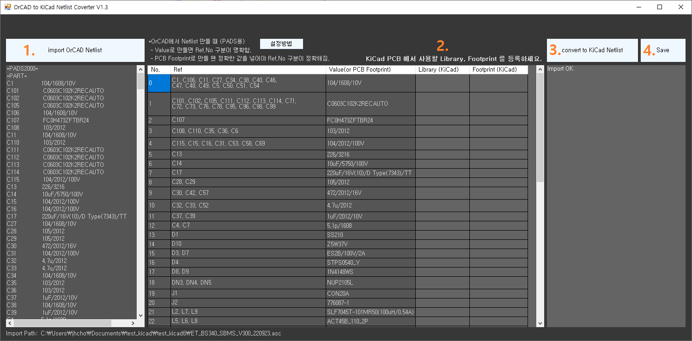Click netlist text scroll up arrow

(141, 69)
